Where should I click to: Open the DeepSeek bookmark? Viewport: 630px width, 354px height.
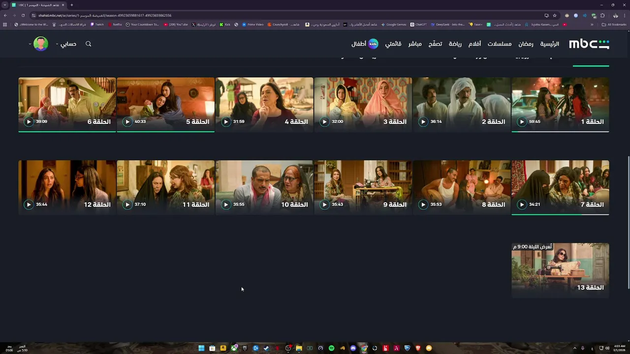click(x=447, y=24)
